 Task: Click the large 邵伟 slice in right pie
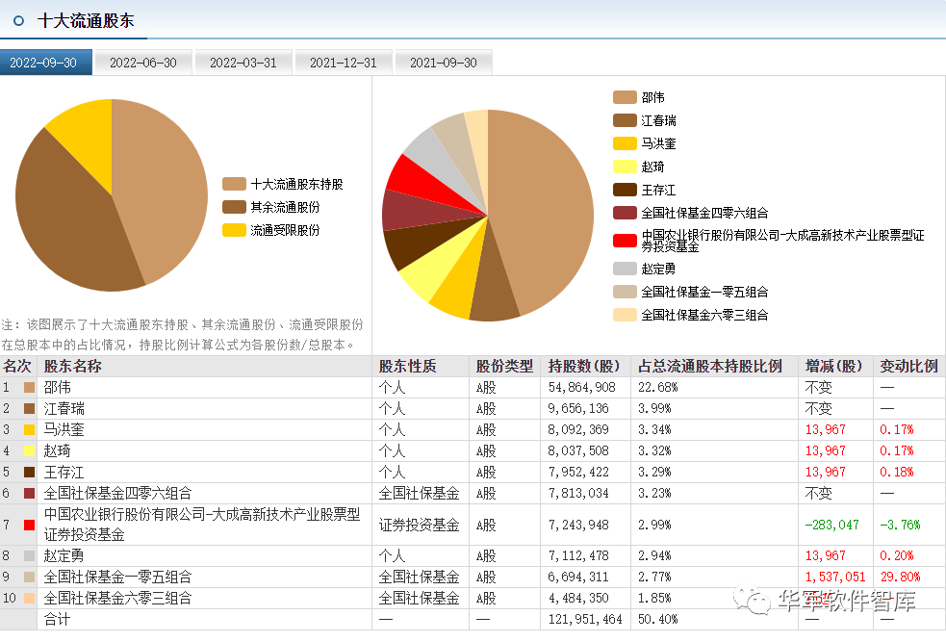pos(543,205)
